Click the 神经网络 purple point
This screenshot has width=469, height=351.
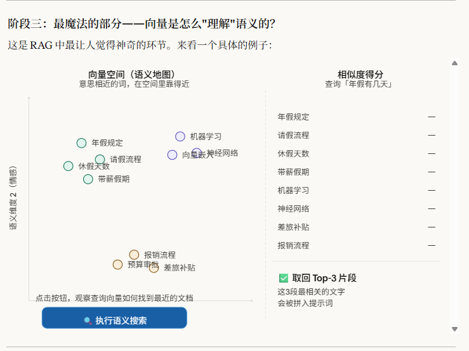[x=197, y=153]
